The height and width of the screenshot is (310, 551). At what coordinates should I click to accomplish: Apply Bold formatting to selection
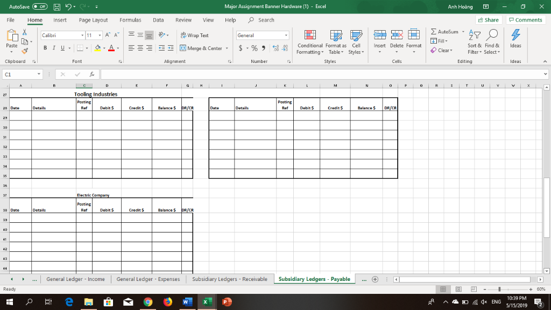45,48
